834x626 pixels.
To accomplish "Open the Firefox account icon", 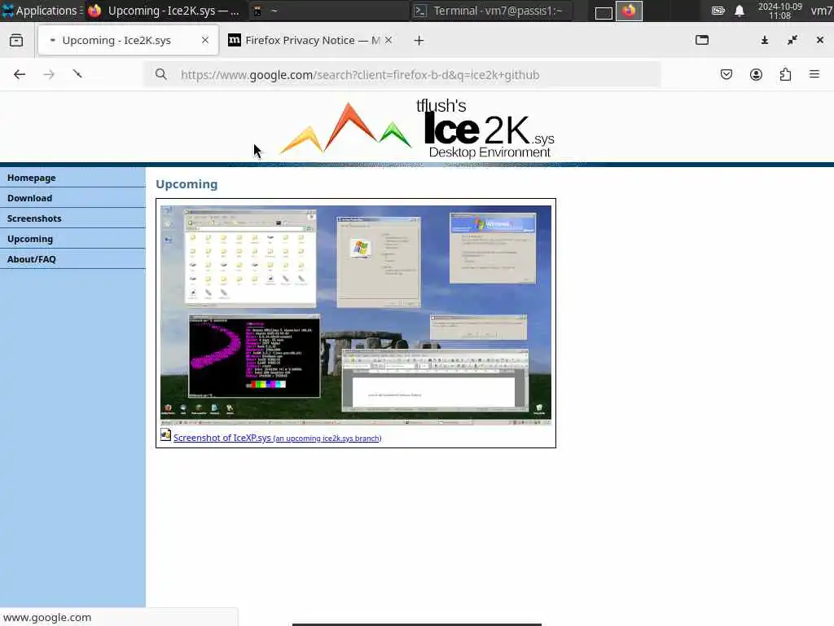I will pyautogui.click(x=756, y=74).
